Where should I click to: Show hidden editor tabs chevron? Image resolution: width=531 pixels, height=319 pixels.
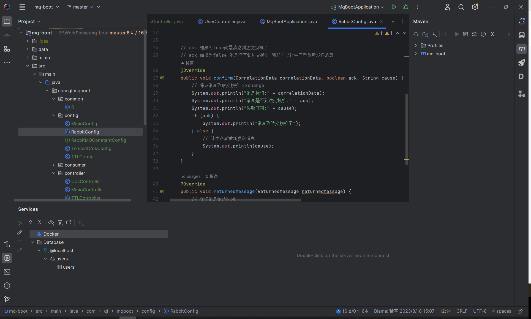tap(393, 21)
